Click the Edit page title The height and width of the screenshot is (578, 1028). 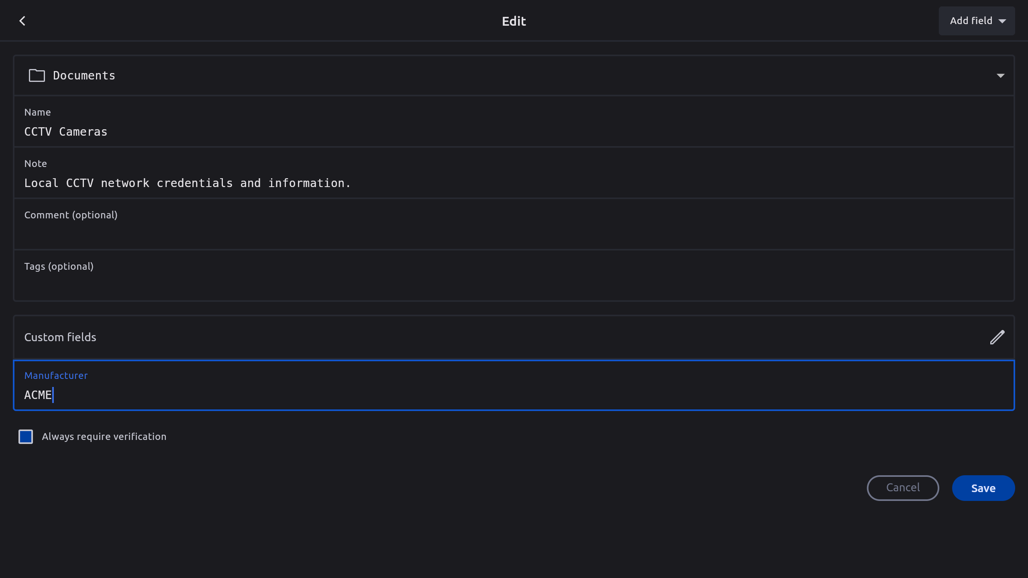pyautogui.click(x=514, y=21)
